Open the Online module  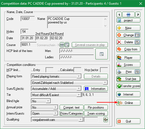pos(128,103)
